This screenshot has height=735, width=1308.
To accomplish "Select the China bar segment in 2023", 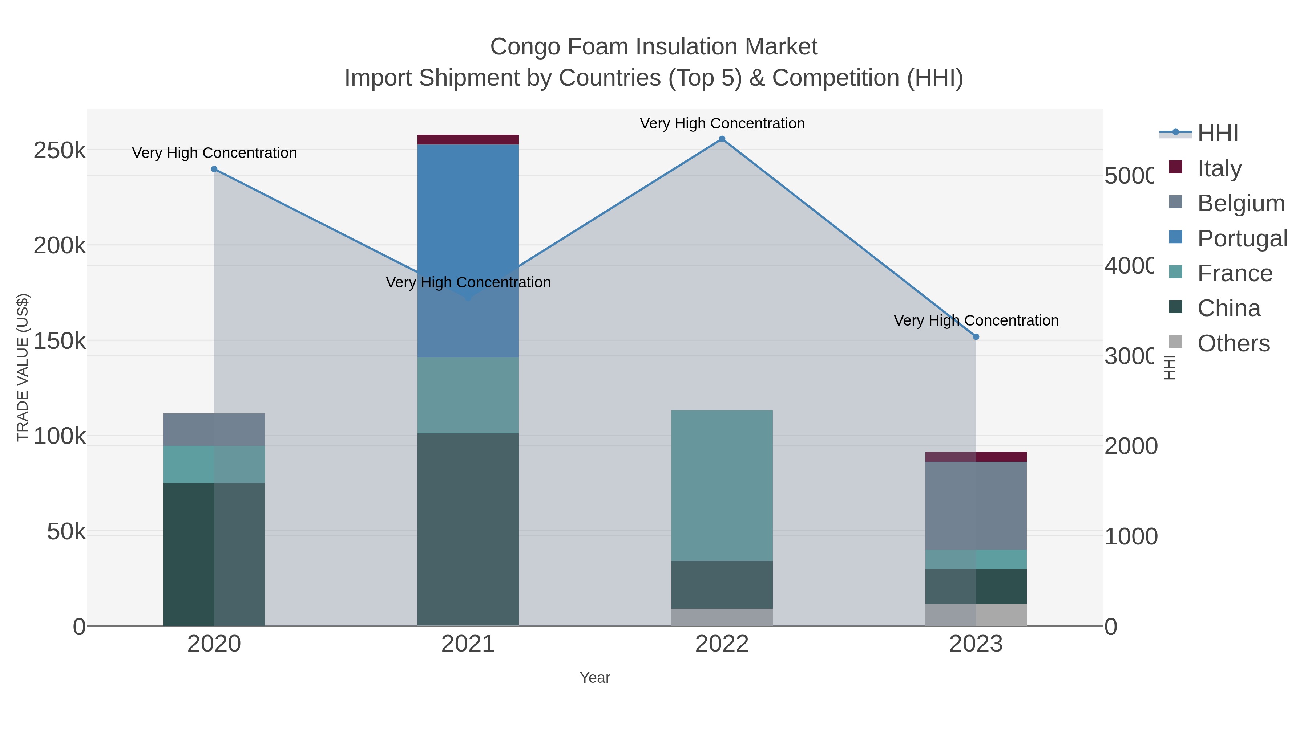I will tap(976, 587).
